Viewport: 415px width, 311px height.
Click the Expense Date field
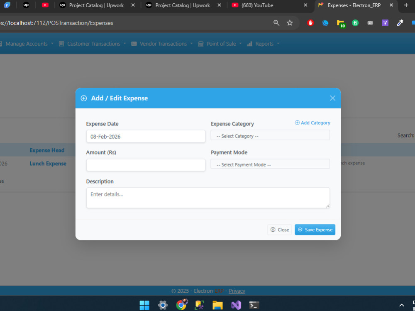point(146,137)
